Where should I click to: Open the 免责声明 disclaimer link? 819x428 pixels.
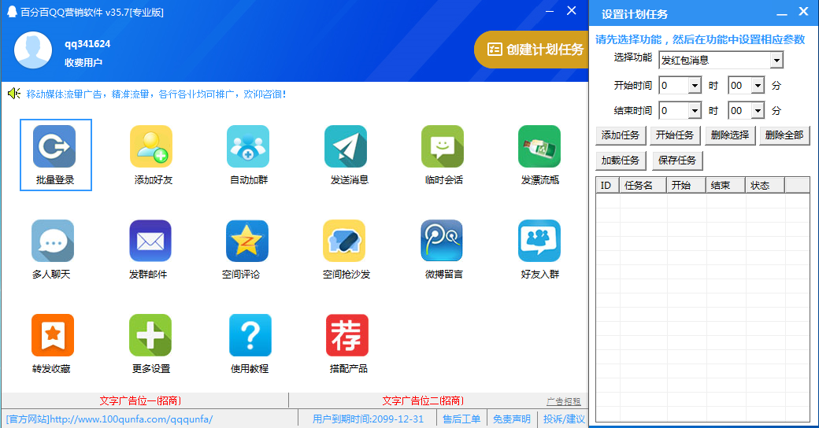tap(511, 419)
